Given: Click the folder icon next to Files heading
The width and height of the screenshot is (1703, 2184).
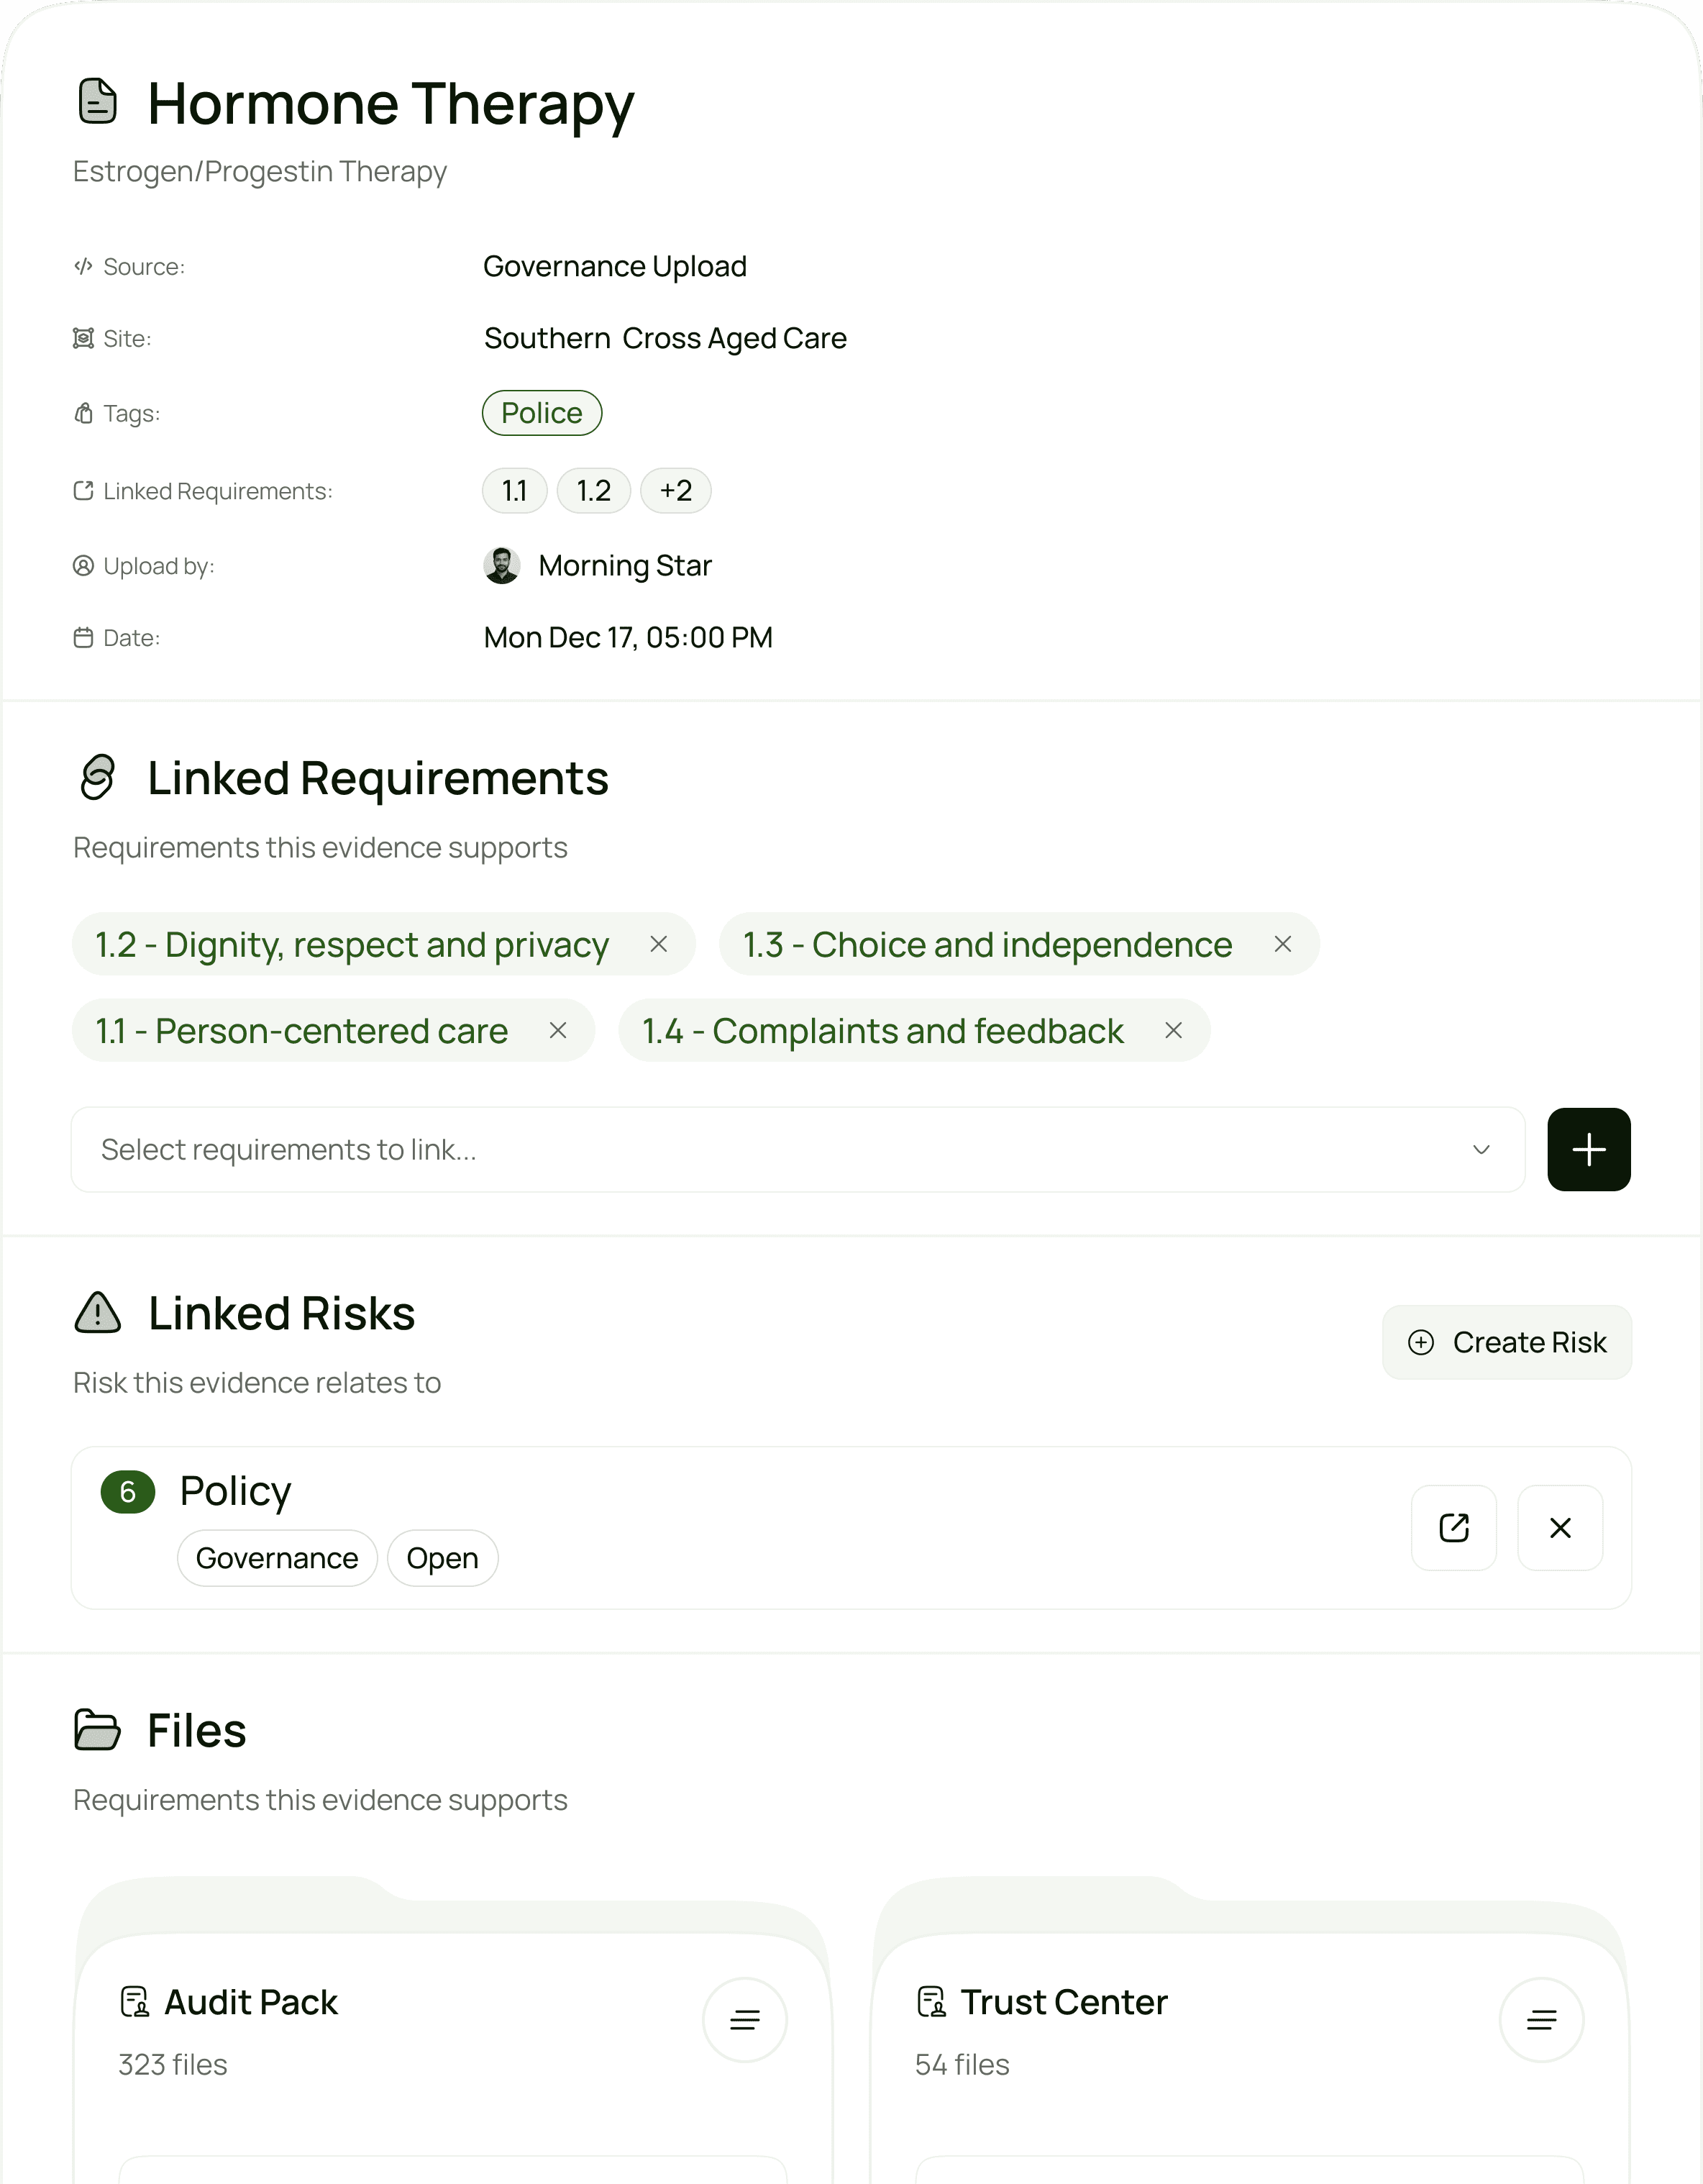Looking at the screenshot, I should pos(97,1730).
